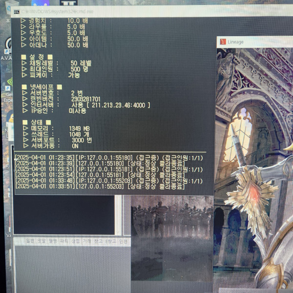293x293 pixels.
Task: Click the 01:23:51 connection log line
Action: pyautogui.click(x=109, y=169)
